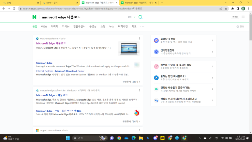Switch to the 이미지 tab
Viewport: 252px width, 142px height.
click(54, 26)
